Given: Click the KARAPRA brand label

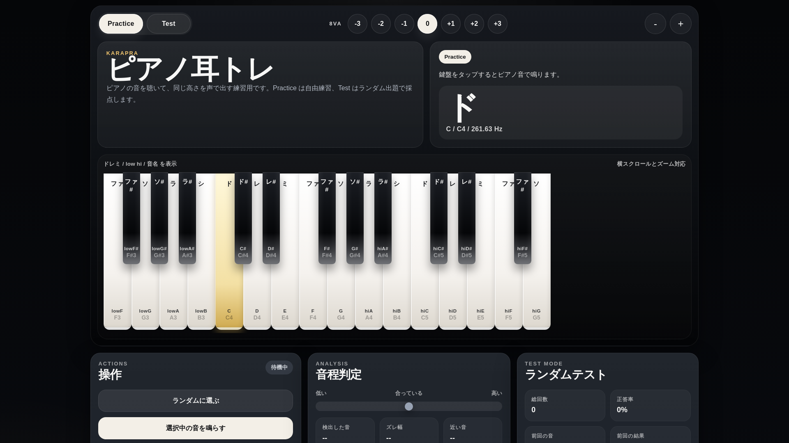Looking at the screenshot, I should (122, 53).
